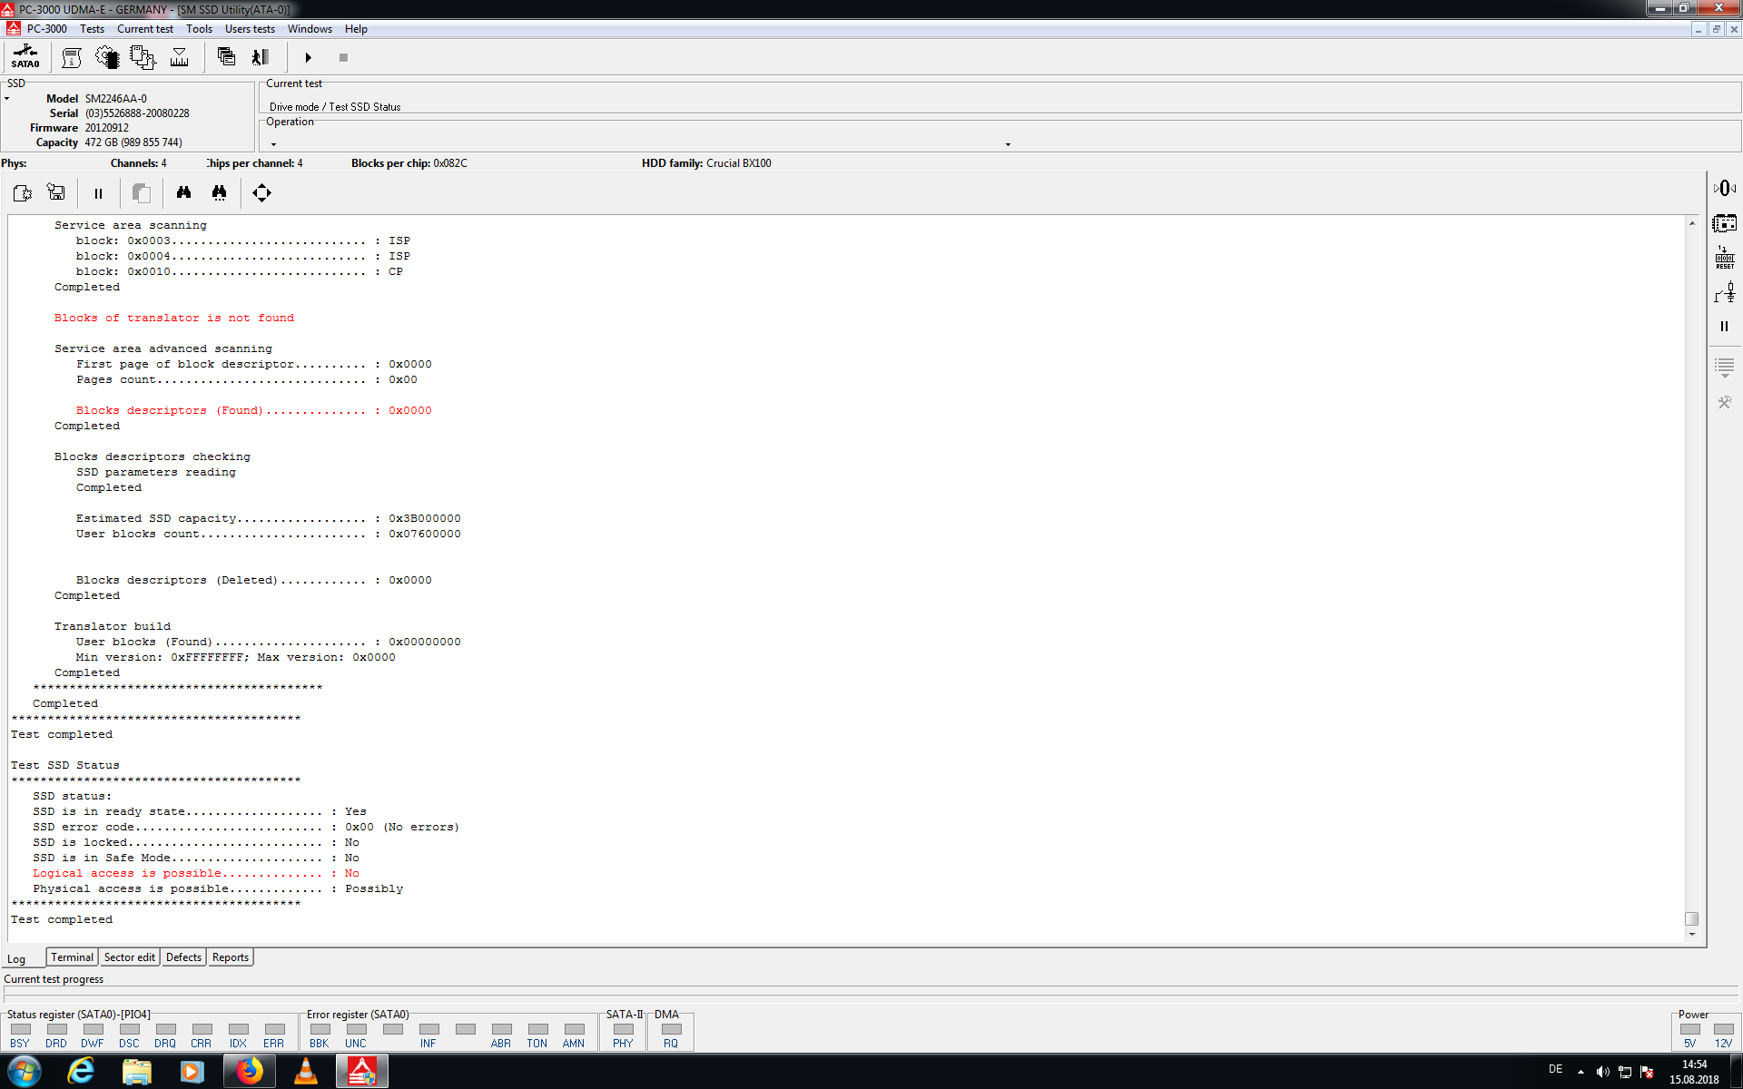Open VLC media player from taskbar

point(306,1072)
